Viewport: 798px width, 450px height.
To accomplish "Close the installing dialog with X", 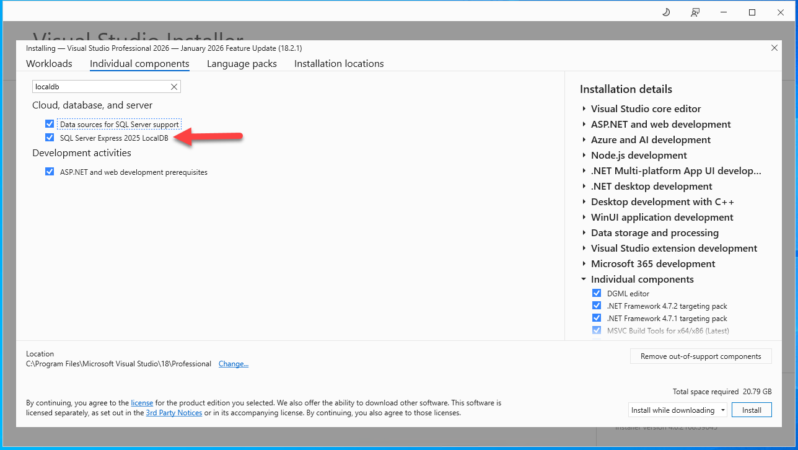I will click(774, 48).
